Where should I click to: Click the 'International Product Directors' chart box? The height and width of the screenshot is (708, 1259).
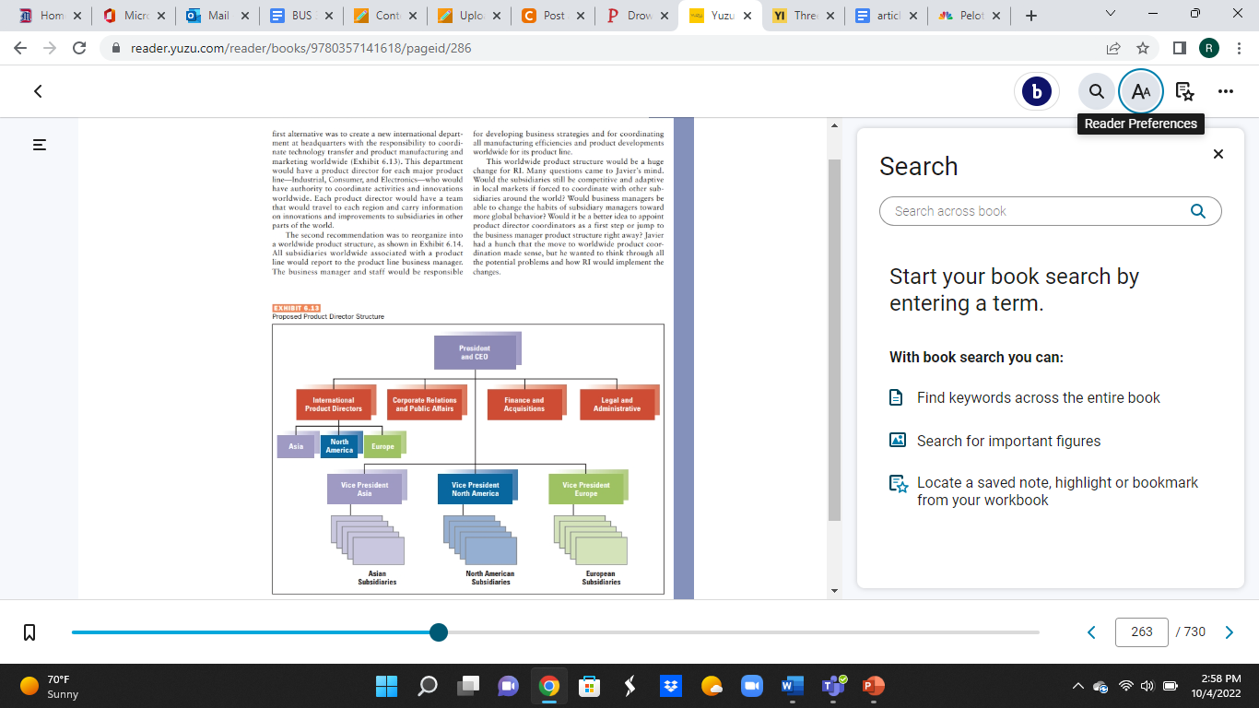click(x=334, y=404)
